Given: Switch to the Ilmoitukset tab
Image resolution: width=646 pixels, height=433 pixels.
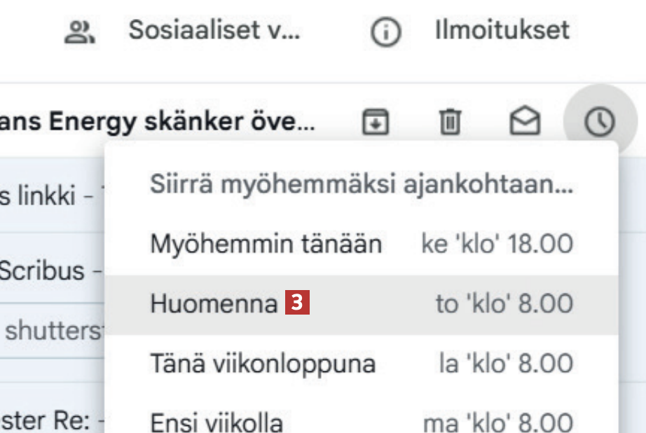Looking at the screenshot, I should 502,31.
